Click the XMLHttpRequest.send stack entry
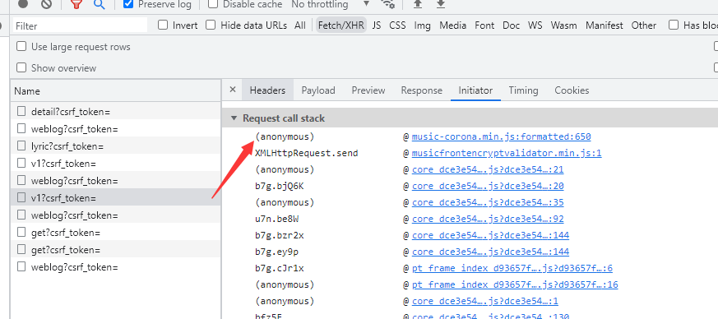Image resolution: width=718 pixels, height=319 pixels. (306, 153)
